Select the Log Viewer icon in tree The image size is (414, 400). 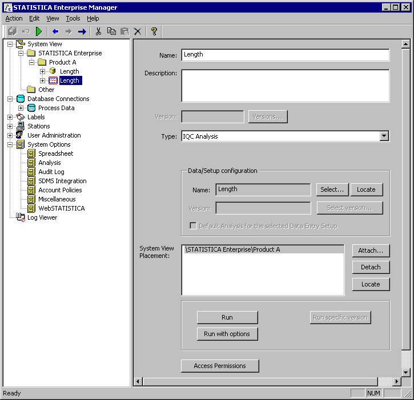tap(21, 217)
